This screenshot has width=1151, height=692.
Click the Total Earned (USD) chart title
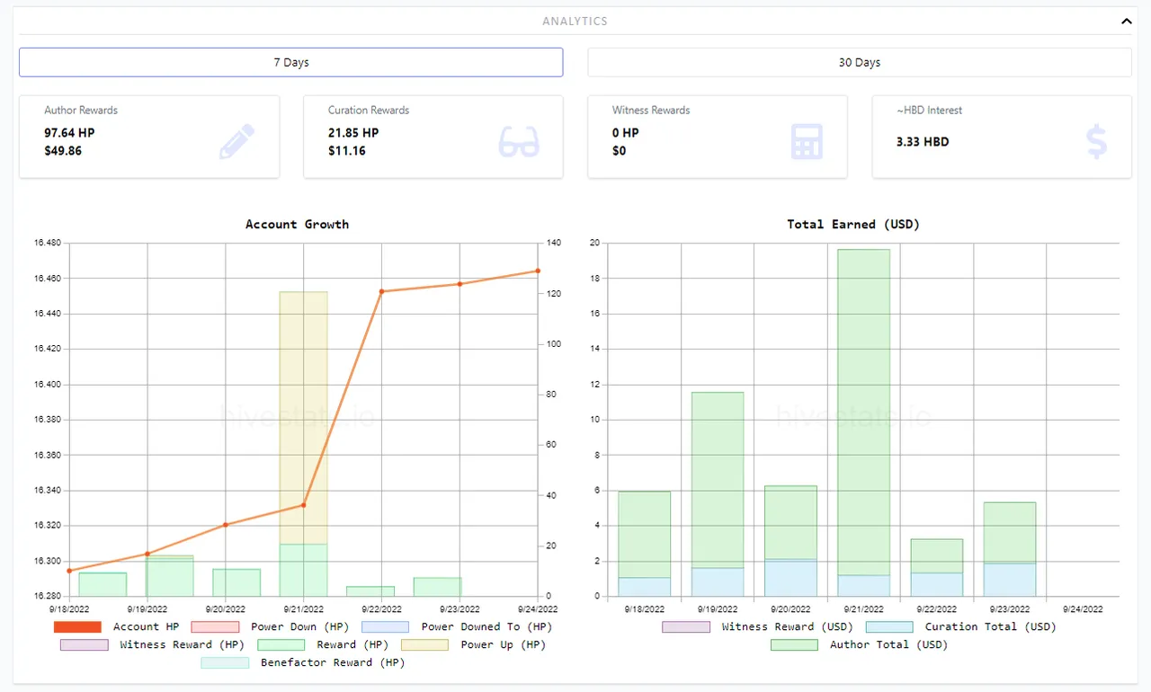(x=853, y=224)
